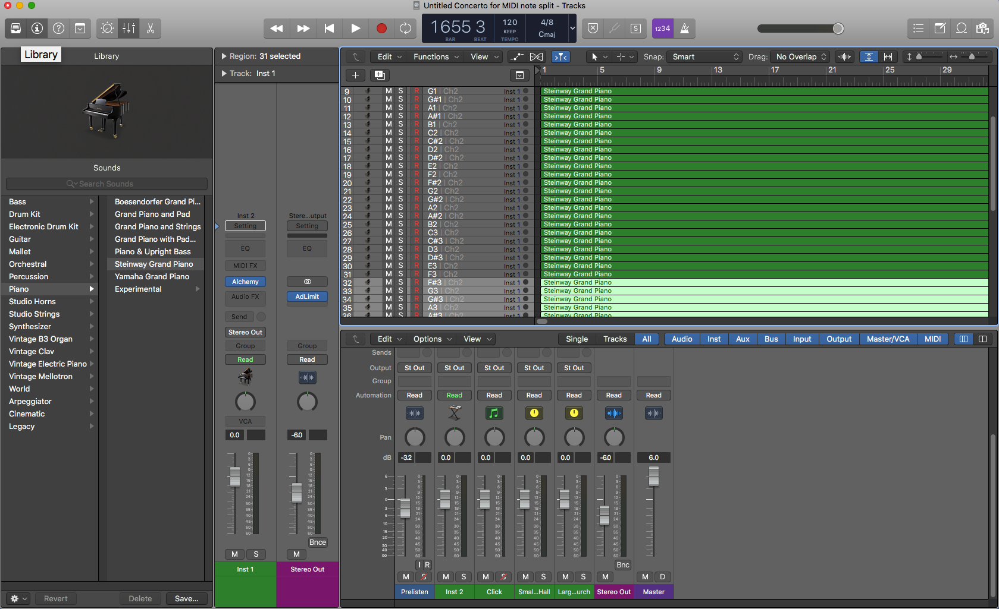Open the Snap mode dropdown set to Smart
999x609 pixels.
point(705,56)
